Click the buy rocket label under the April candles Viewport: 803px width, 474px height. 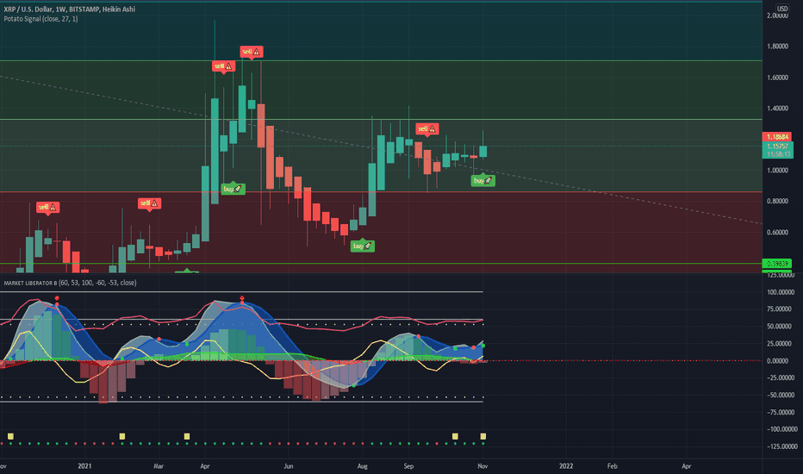pyautogui.click(x=233, y=189)
